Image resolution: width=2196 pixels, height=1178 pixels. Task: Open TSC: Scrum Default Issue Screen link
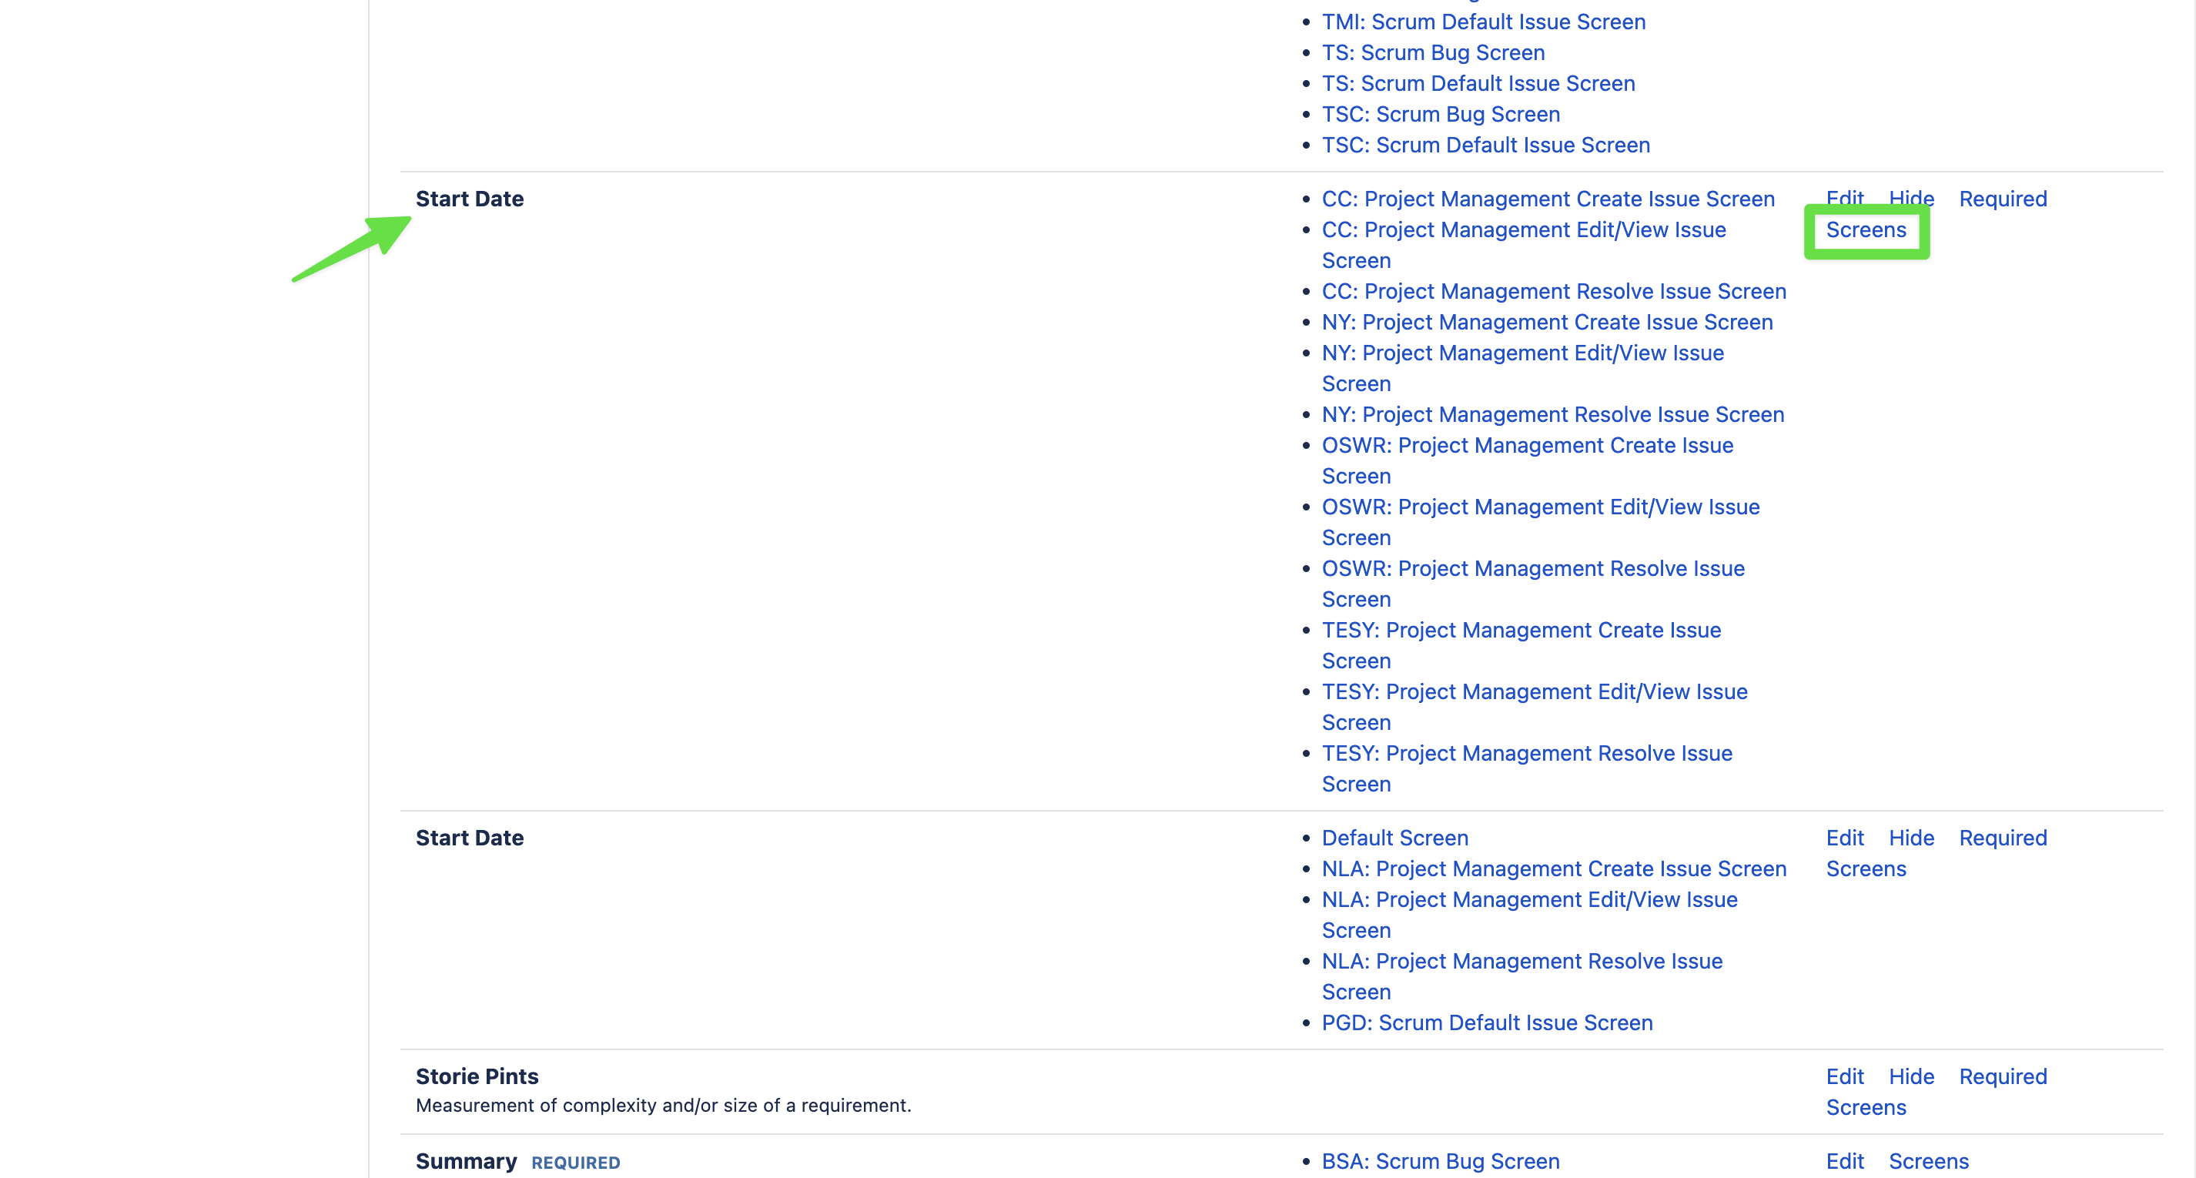[1485, 146]
